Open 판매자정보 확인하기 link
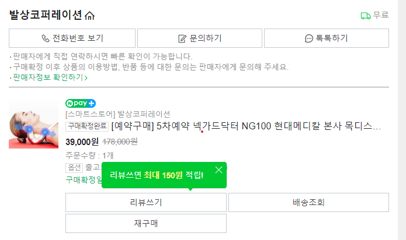 (x=50, y=77)
